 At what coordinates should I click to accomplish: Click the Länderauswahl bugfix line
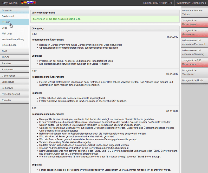(72, 98)
